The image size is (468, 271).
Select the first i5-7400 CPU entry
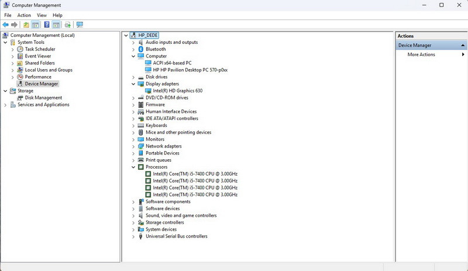pos(195,174)
